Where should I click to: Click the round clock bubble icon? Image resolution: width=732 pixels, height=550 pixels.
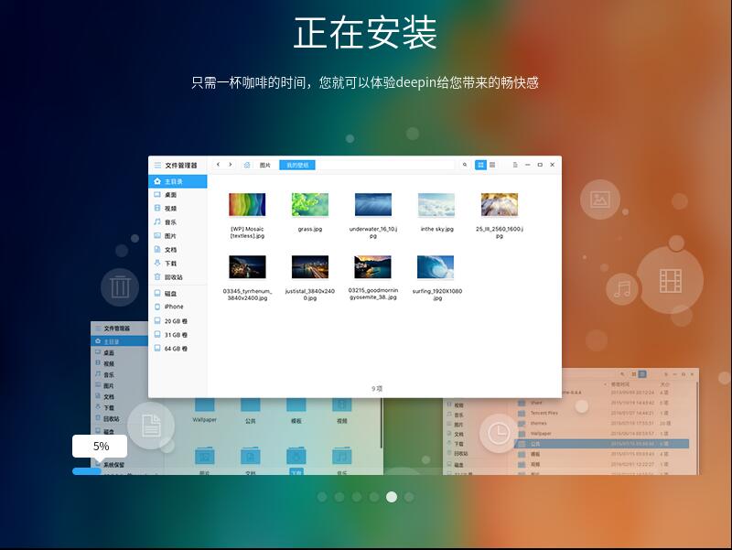[x=499, y=432]
